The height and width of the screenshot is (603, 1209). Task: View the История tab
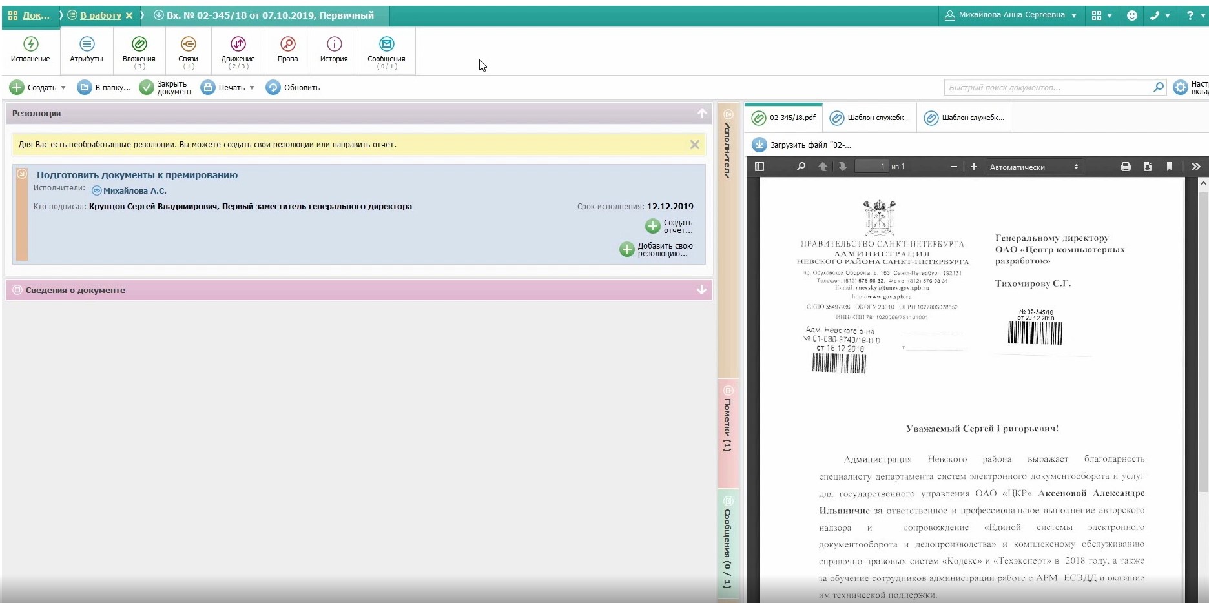click(x=334, y=50)
